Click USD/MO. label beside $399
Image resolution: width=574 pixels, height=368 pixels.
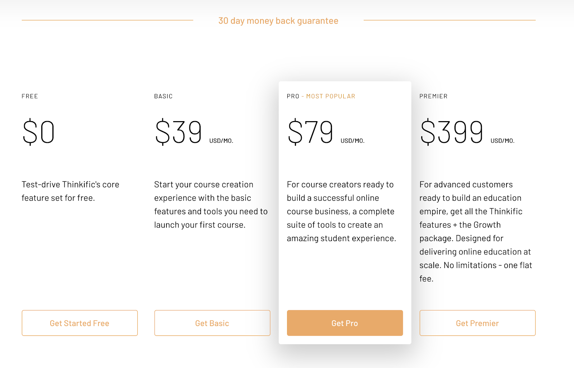click(x=502, y=141)
